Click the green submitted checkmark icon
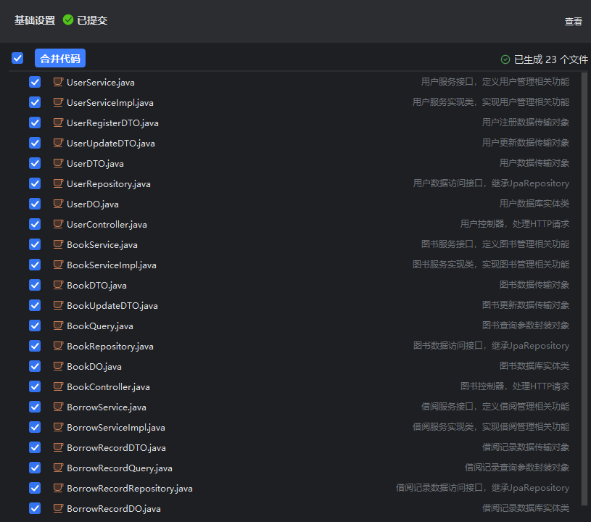 coord(68,20)
